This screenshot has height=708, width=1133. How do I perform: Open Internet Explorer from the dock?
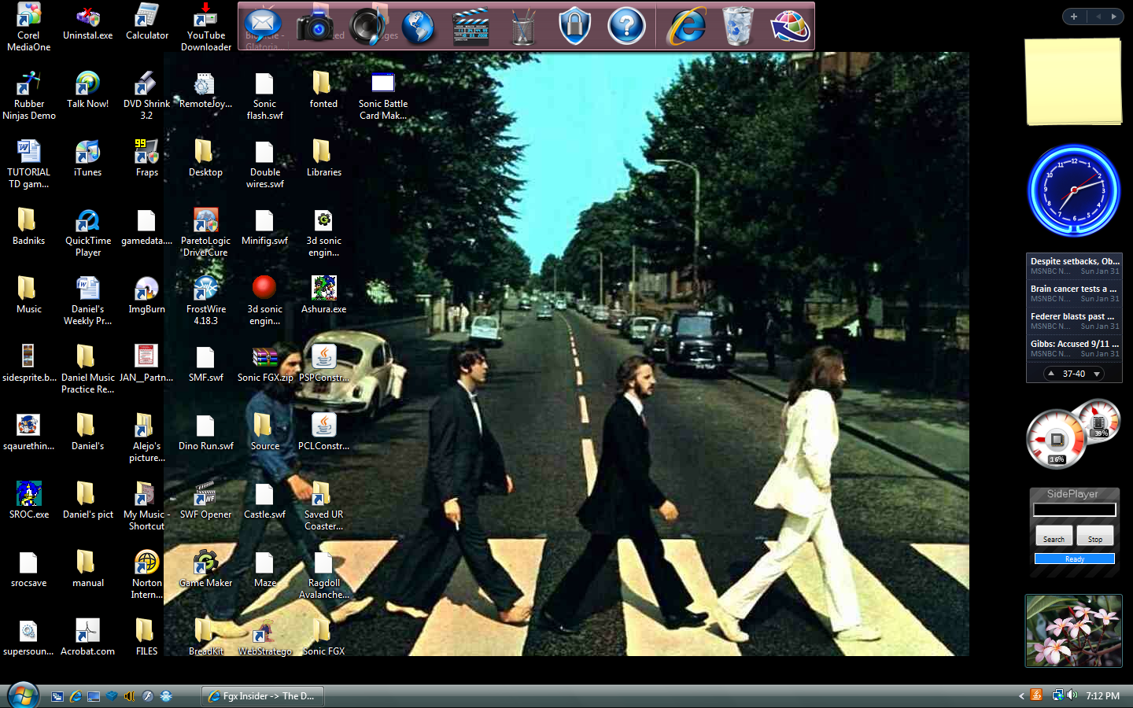tap(685, 26)
